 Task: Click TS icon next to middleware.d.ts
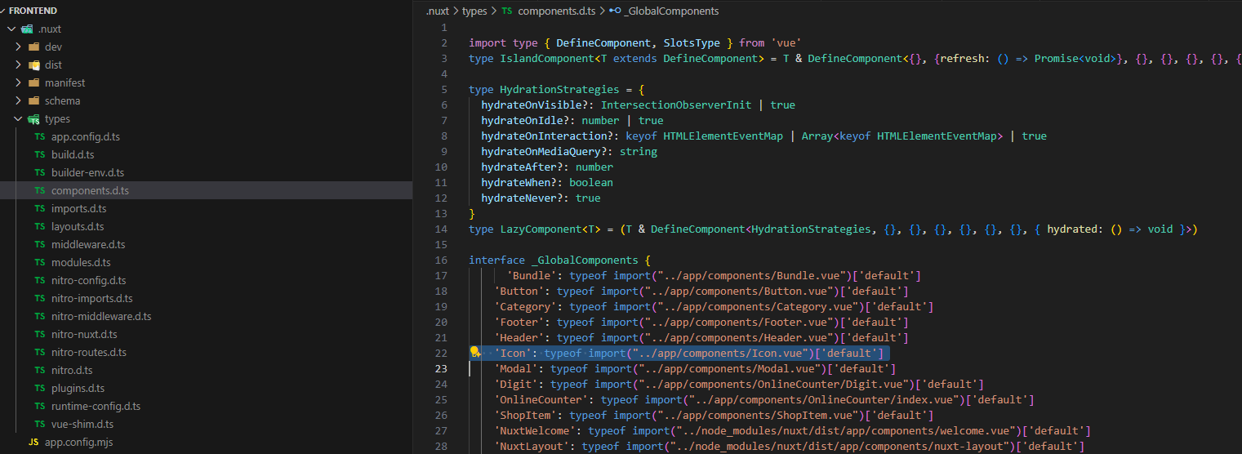[x=39, y=244]
